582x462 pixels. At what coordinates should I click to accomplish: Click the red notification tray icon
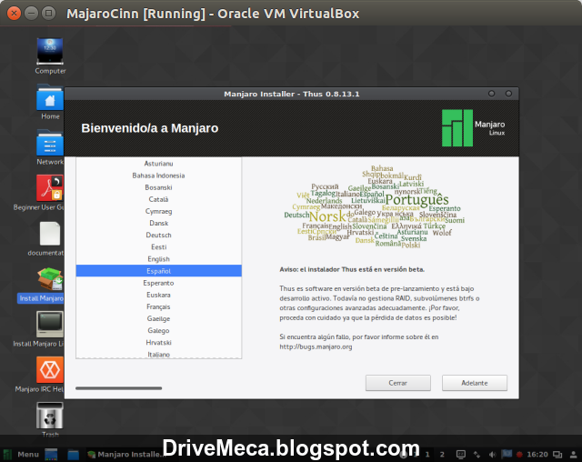(x=519, y=454)
